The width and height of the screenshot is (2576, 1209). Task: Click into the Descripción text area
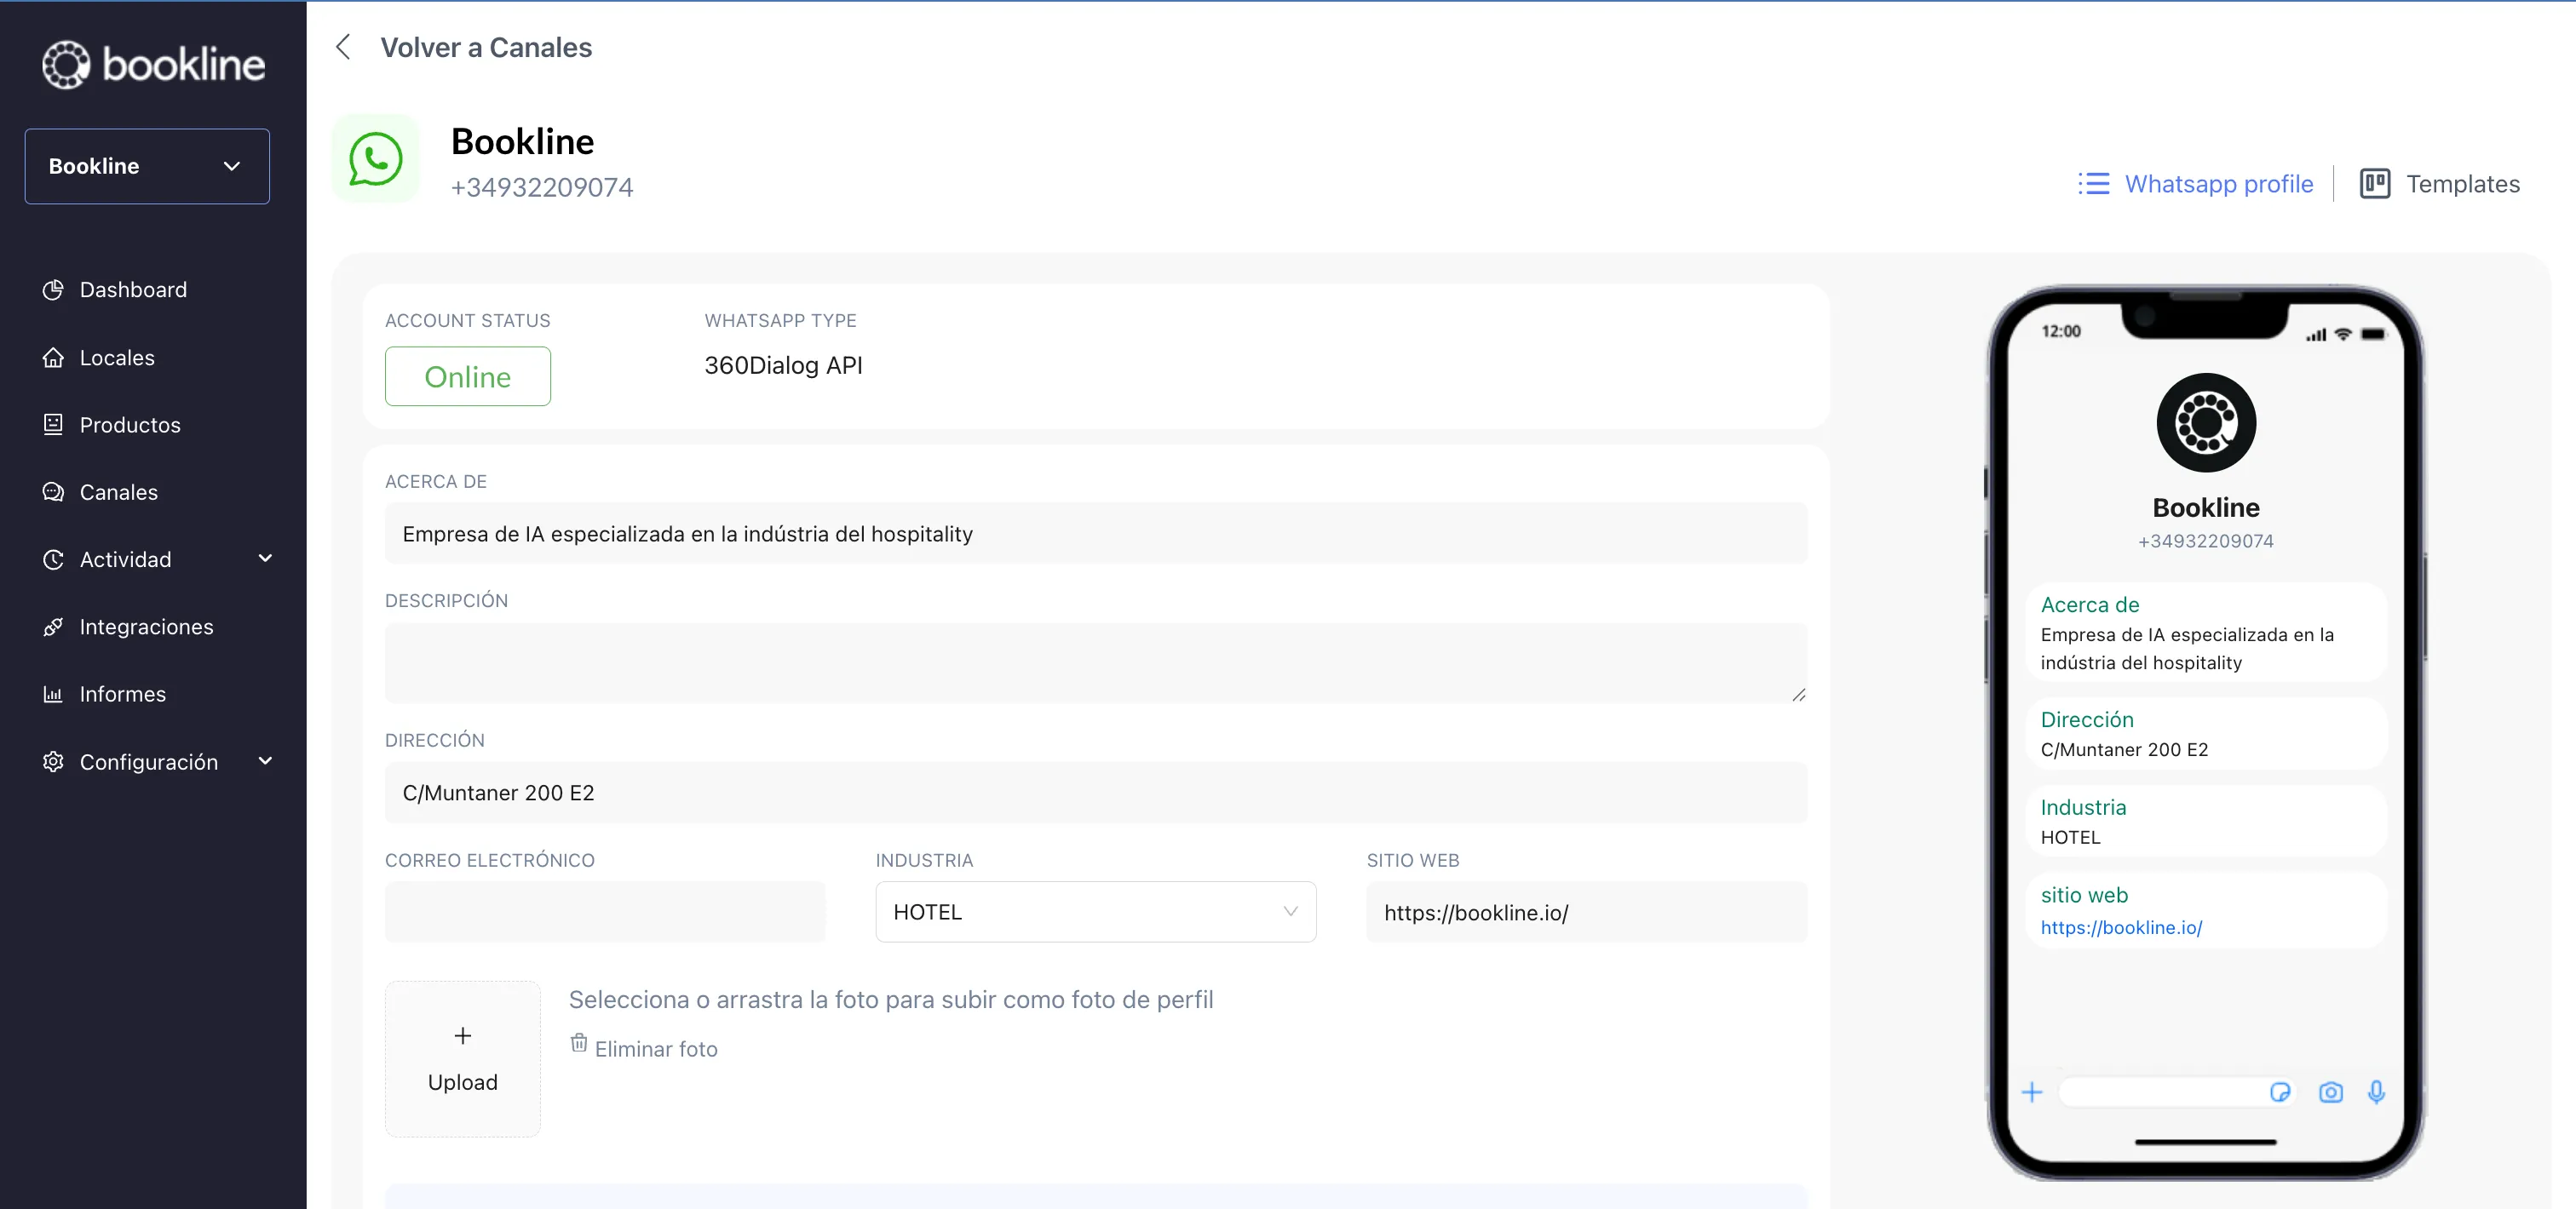tap(1096, 663)
